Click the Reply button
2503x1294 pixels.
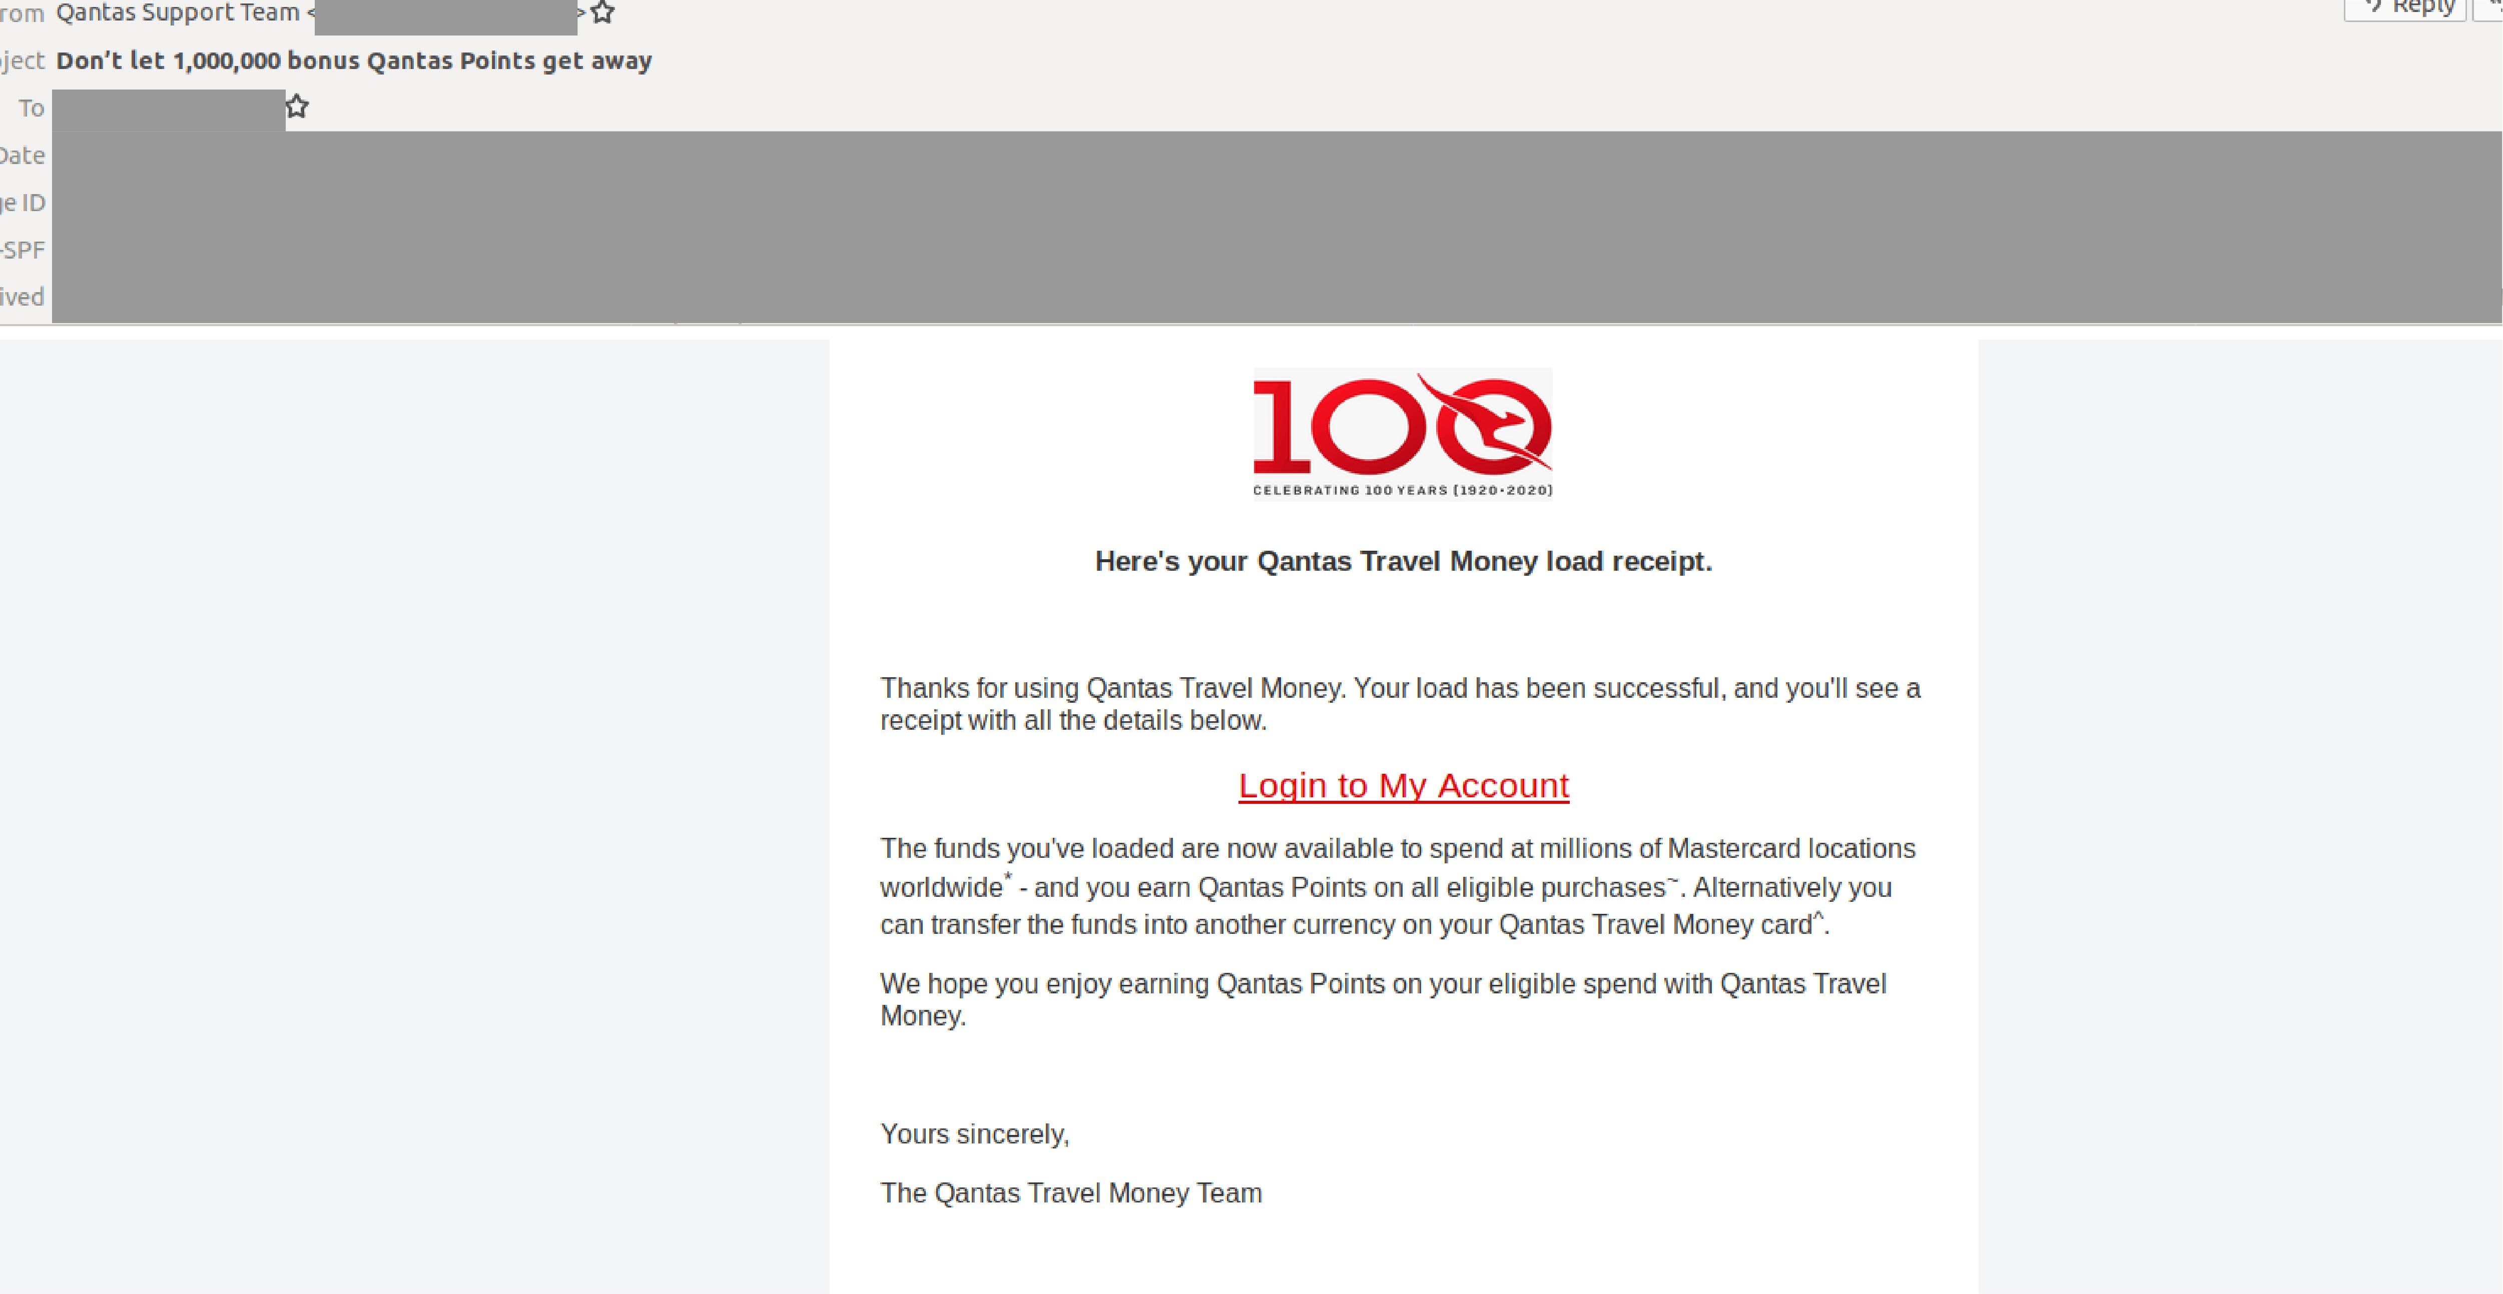(2406, 8)
